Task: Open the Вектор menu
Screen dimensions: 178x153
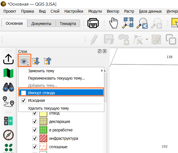Action: 113,11
